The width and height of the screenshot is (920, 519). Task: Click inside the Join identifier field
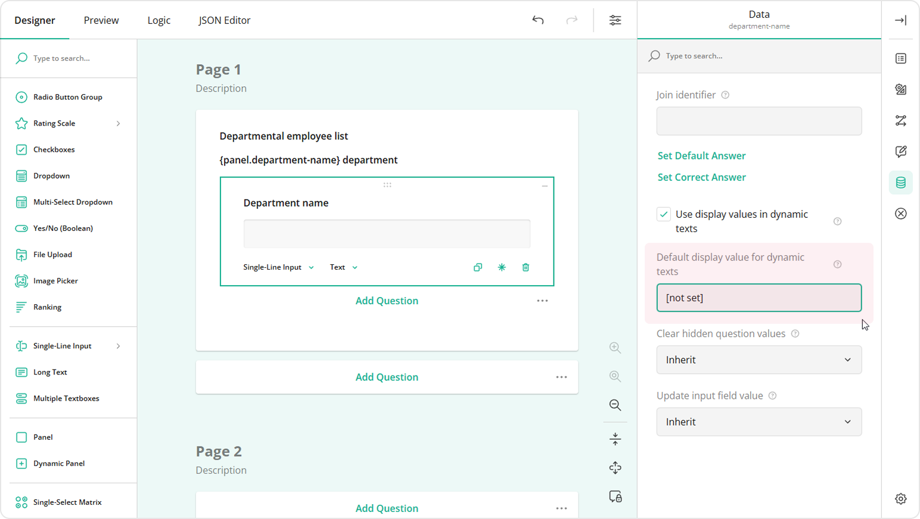point(758,121)
